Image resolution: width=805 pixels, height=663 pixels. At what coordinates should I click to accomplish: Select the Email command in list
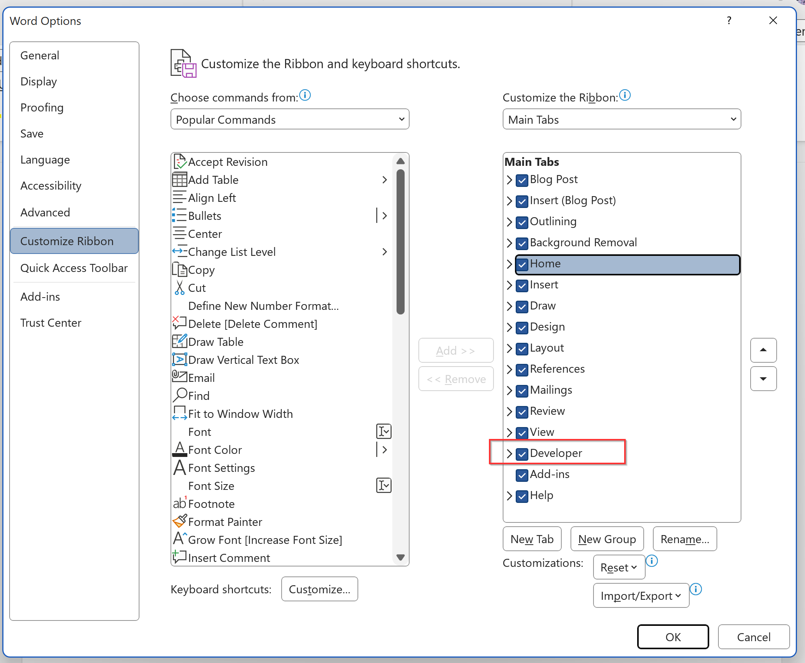(202, 378)
